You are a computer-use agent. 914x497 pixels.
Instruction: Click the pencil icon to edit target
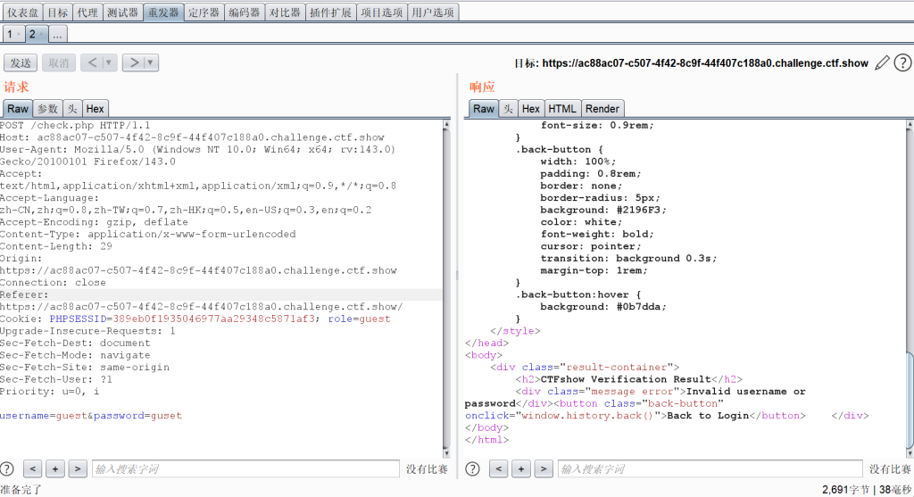[x=882, y=62]
